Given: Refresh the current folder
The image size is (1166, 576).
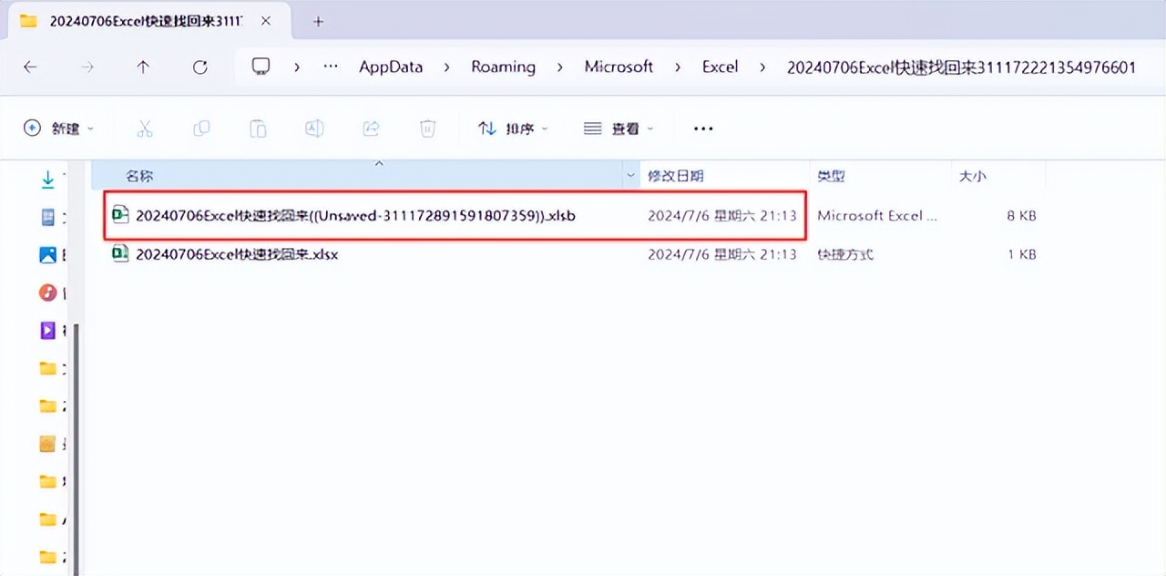Looking at the screenshot, I should click(200, 67).
